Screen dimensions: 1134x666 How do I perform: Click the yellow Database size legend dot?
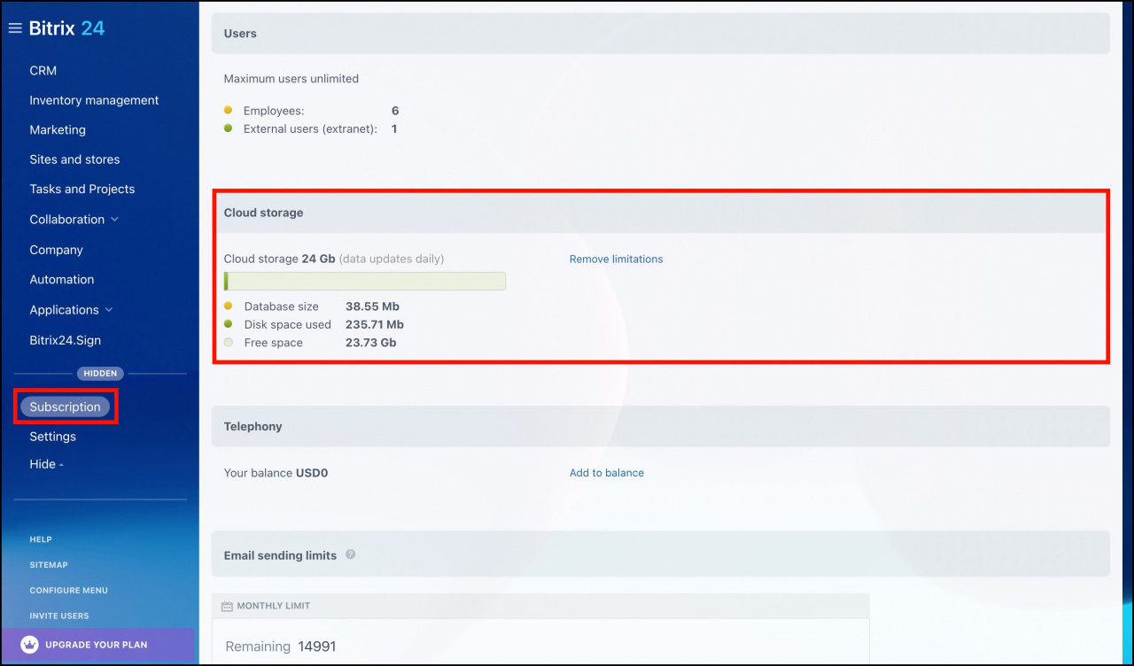point(229,306)
